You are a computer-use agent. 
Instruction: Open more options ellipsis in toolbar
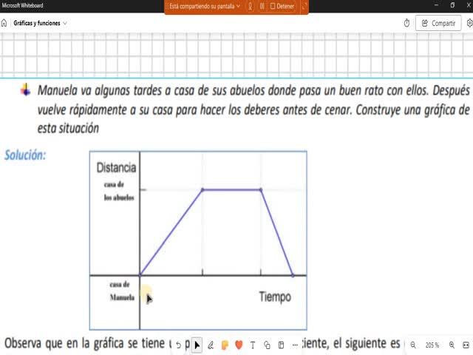pyautogui.click(x=295, y=345)
